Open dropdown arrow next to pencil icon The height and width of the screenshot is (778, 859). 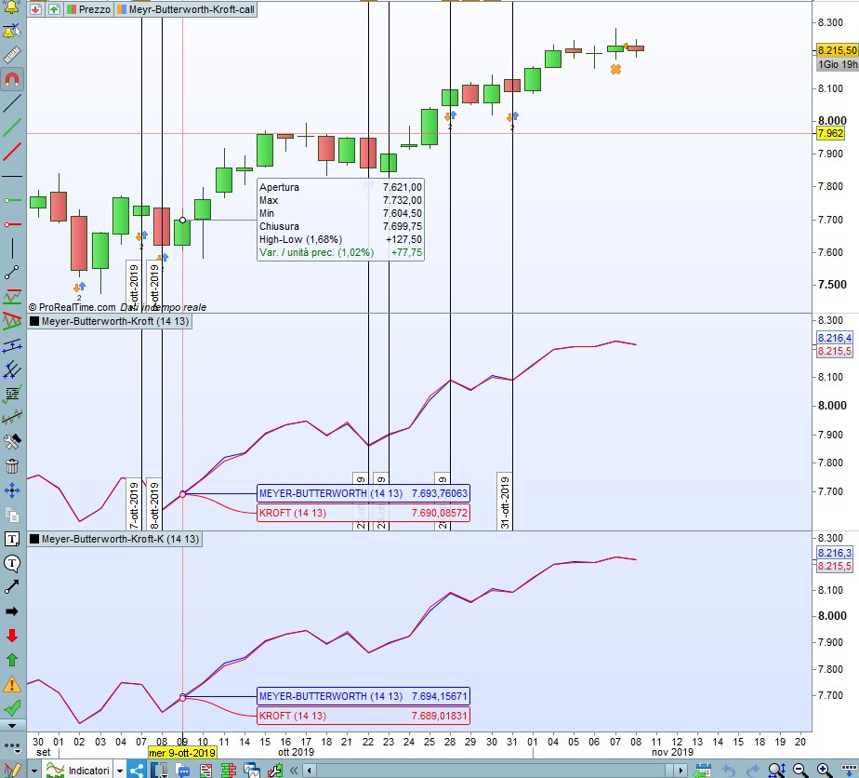point(34,771)
